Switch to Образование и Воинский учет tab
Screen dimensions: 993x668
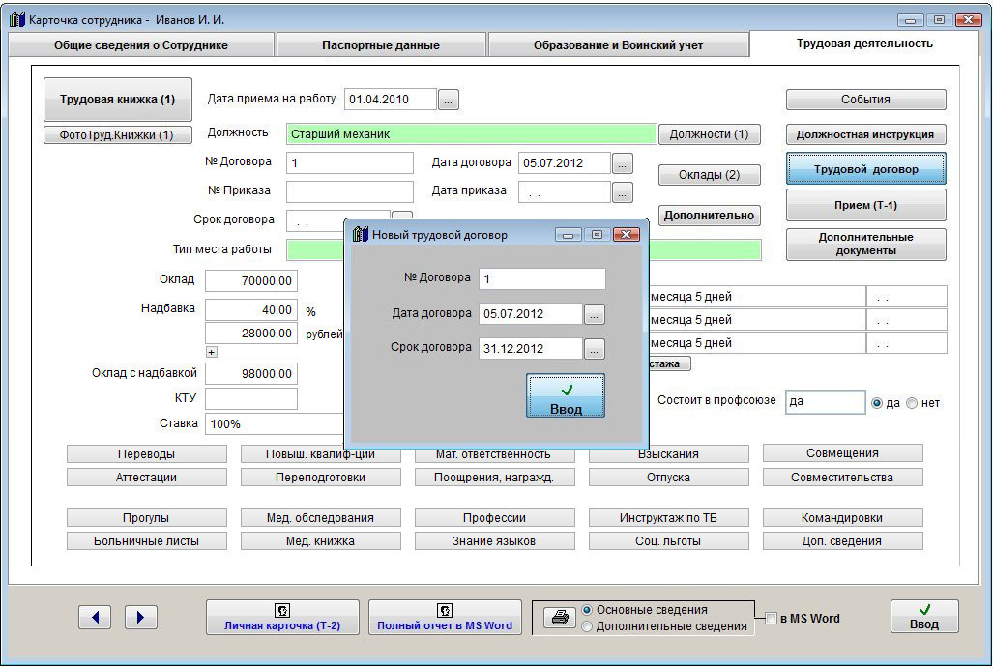coord(618,45)
